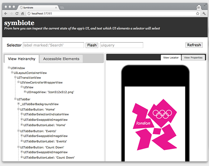Collapse UITabBarButton 'Home' node

(18, 109)
